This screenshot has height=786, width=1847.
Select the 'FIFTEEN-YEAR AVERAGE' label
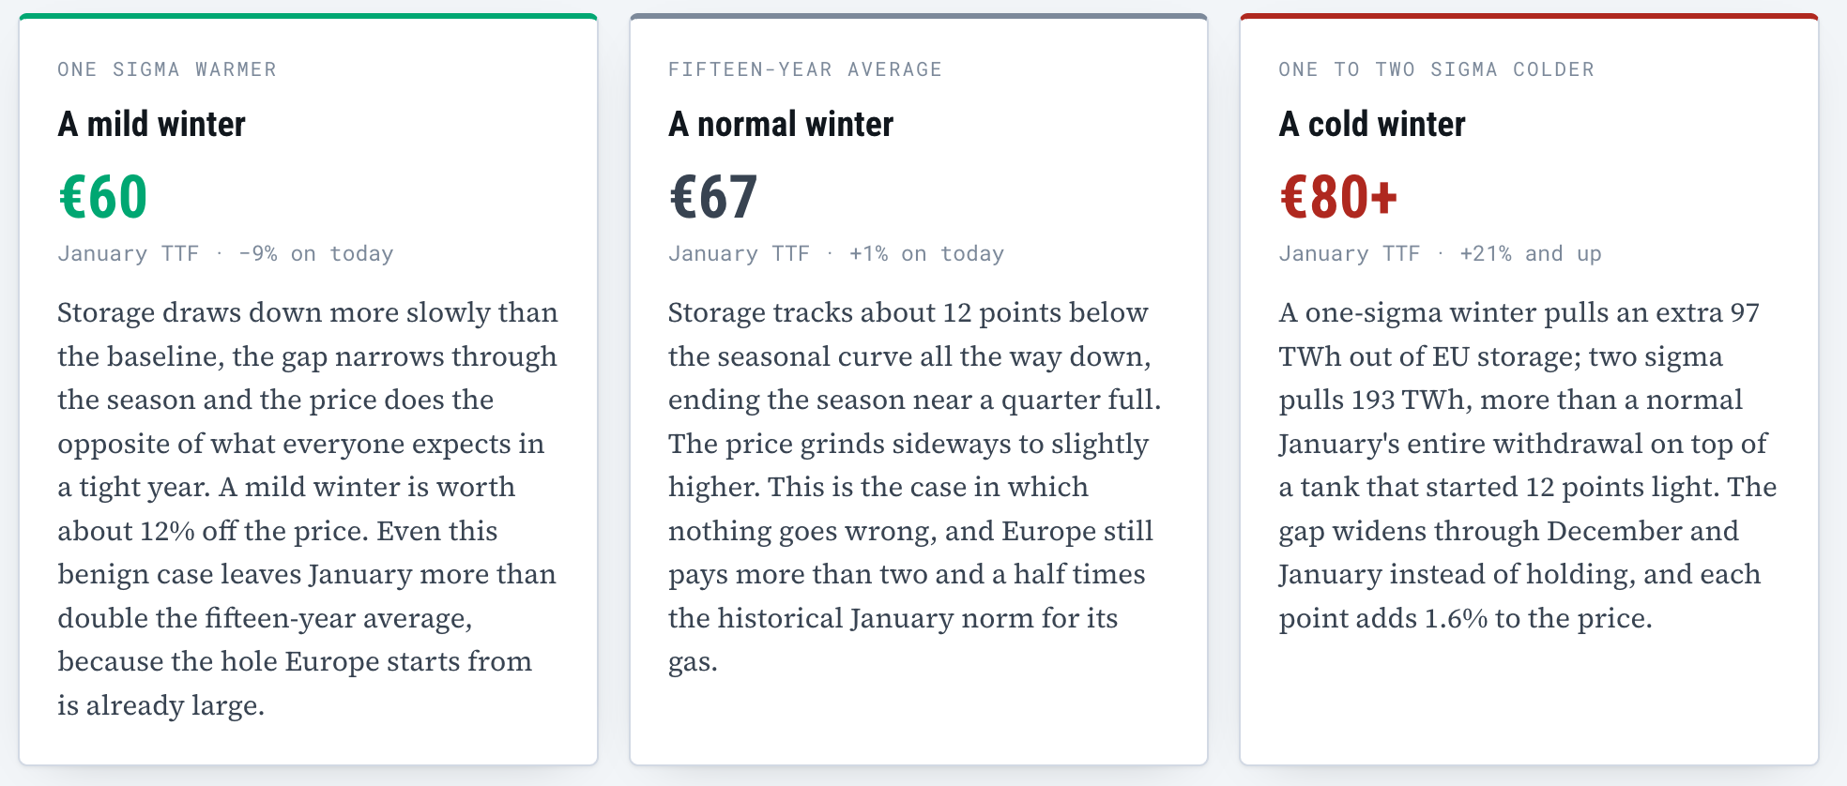[805, 69]
